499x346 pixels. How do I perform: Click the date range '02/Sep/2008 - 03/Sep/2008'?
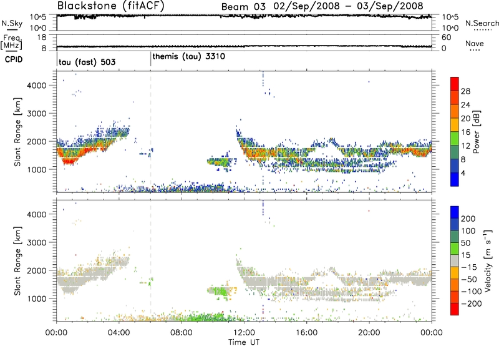point(348,6)
